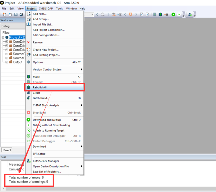Click the green Download and Debug toolbar button
216x192 pixels.
click(x=173, y=14)
